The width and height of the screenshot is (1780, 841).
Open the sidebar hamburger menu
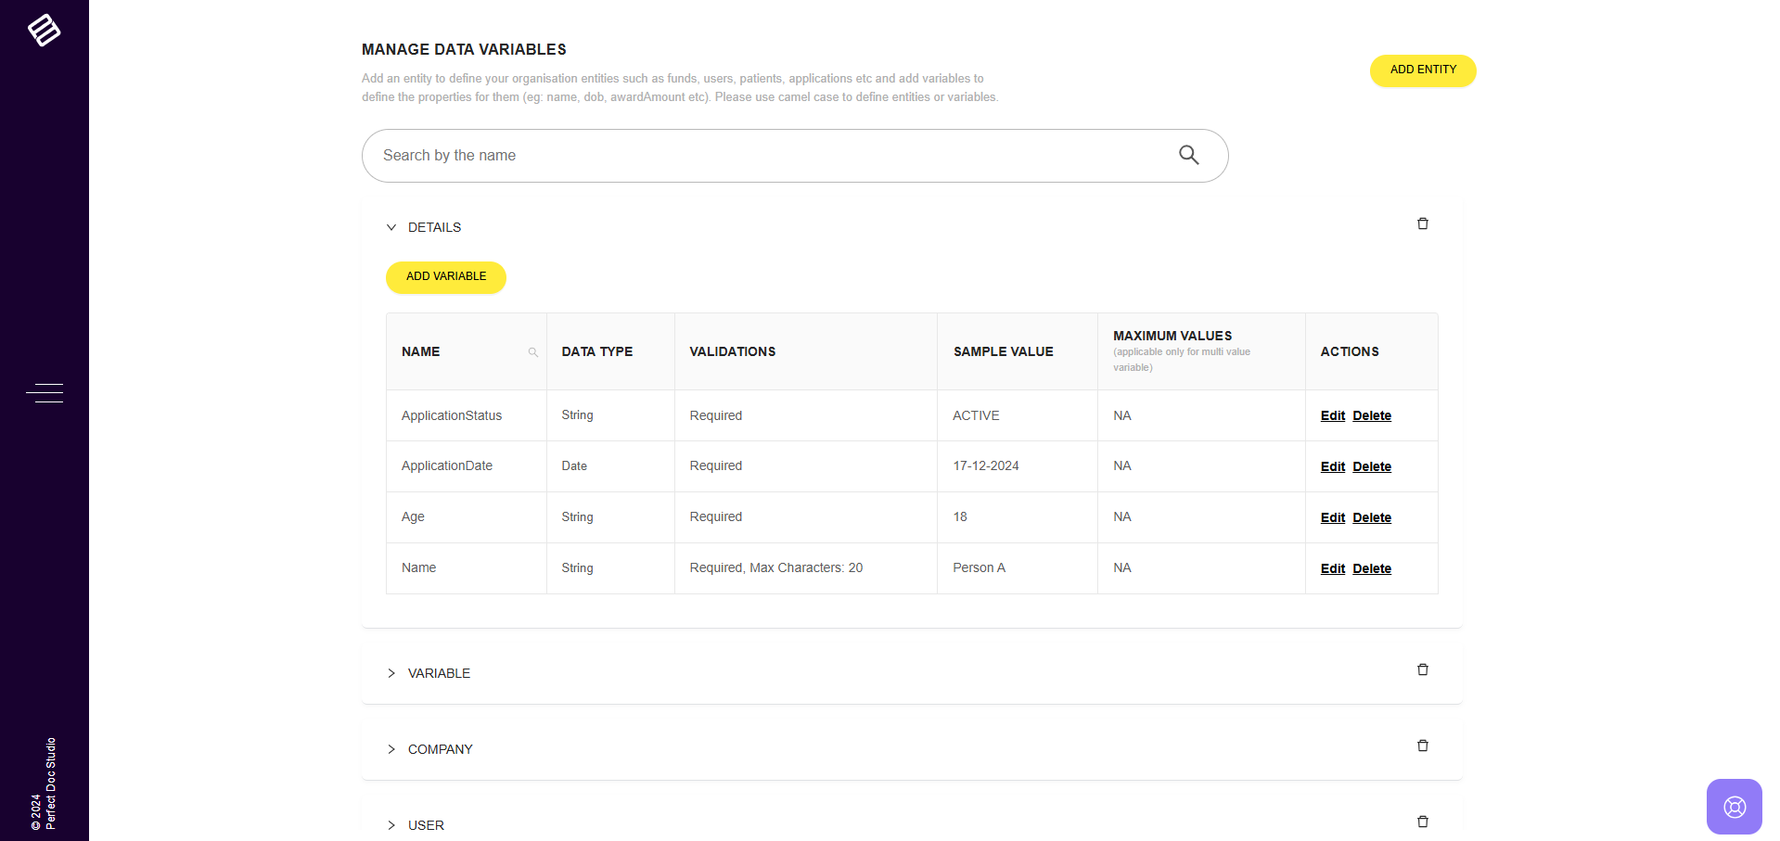click(x=45, y=393)
